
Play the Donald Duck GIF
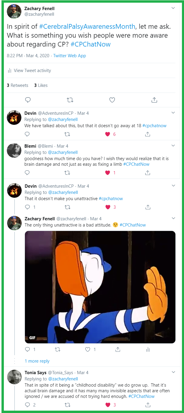click(x=100, y=287)
